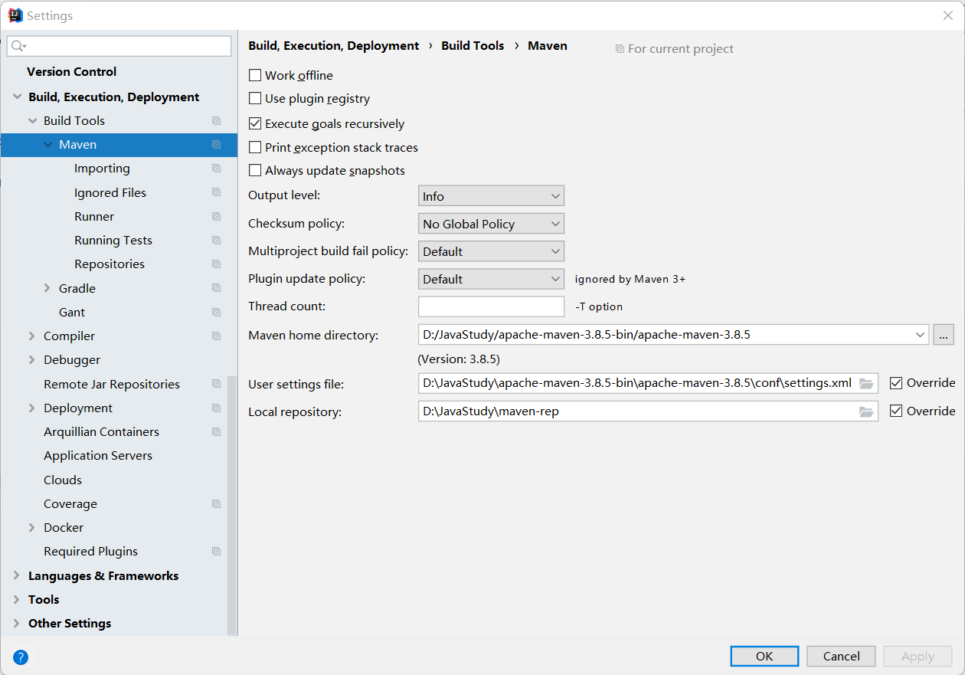The image size is (965, 675).
Task: Enable the Work offline checkbox
Action: pyautogui.click(x=256, y=76)
